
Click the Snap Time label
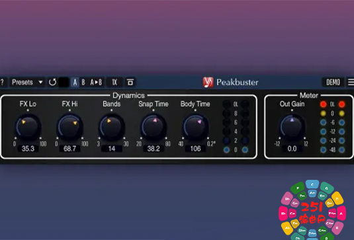tap(154, 104)
